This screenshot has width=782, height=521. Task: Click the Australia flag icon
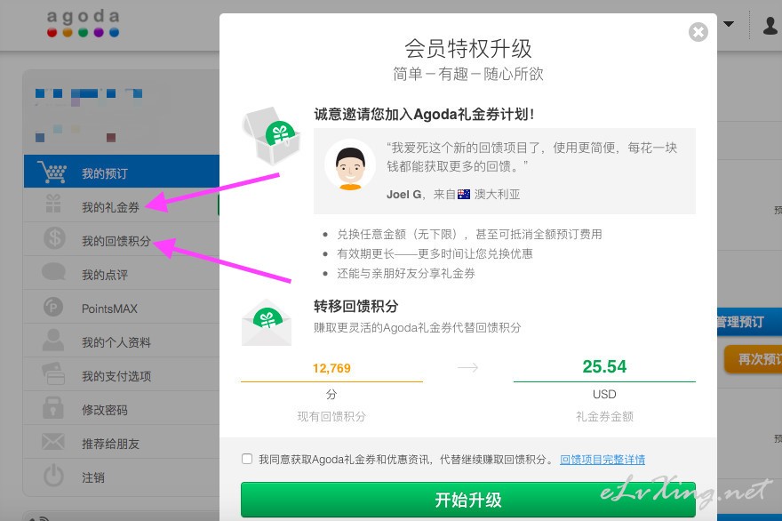coord(464,194)
